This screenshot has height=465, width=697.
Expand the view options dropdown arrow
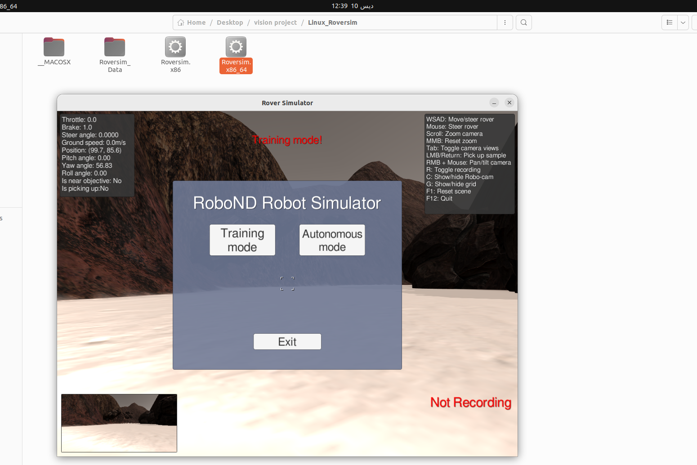[x=683, y=22]
